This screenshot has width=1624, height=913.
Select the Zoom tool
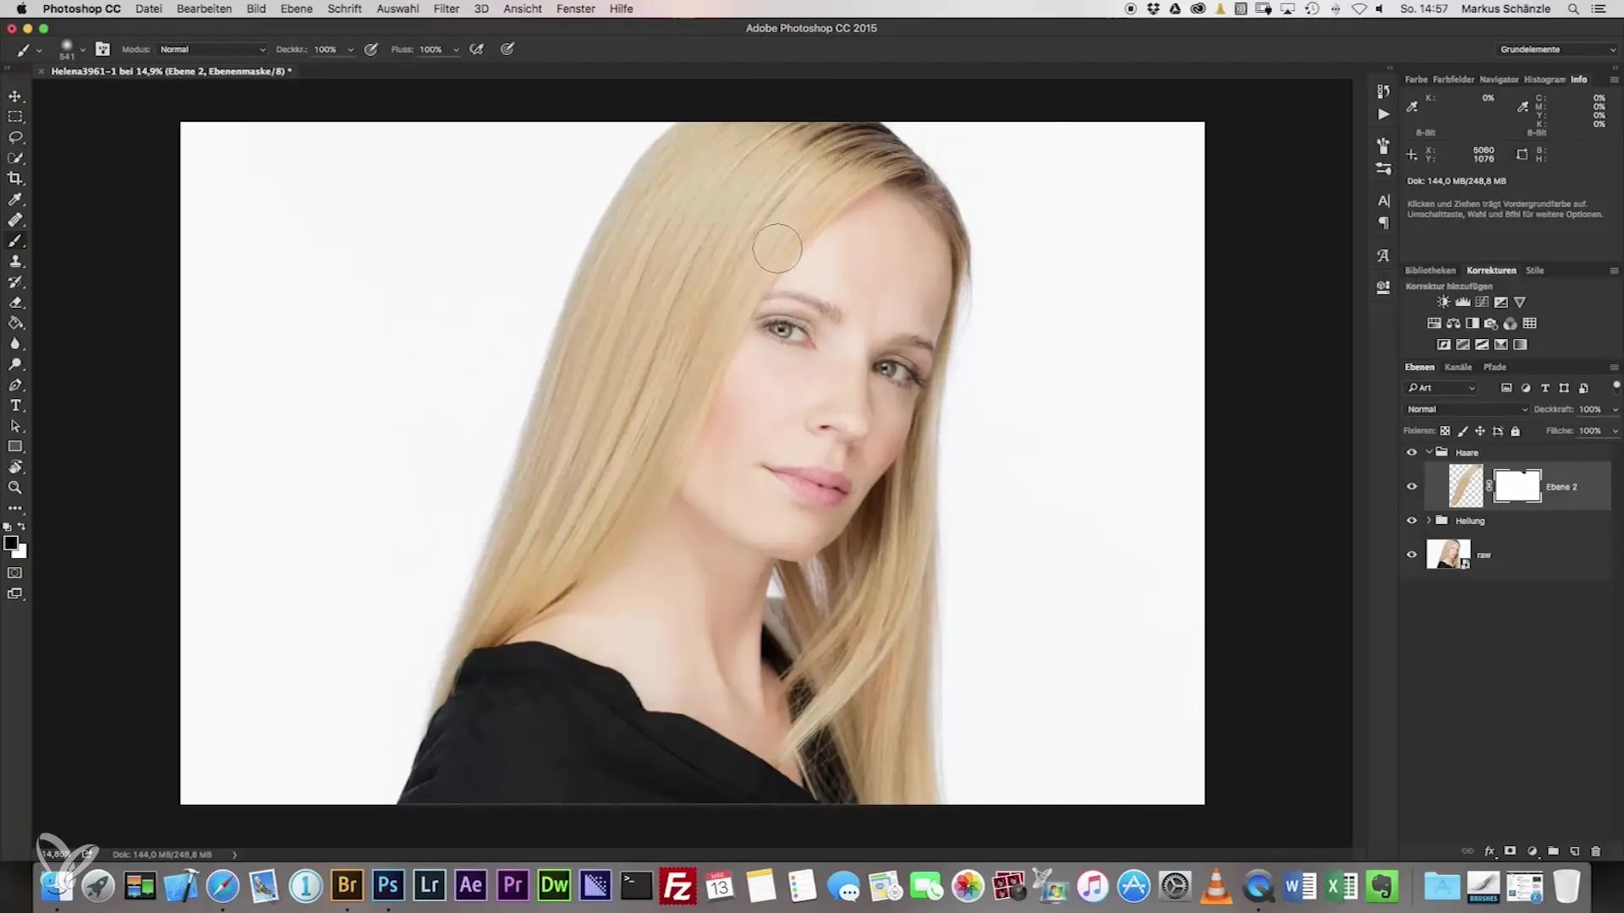coord(15,488)
